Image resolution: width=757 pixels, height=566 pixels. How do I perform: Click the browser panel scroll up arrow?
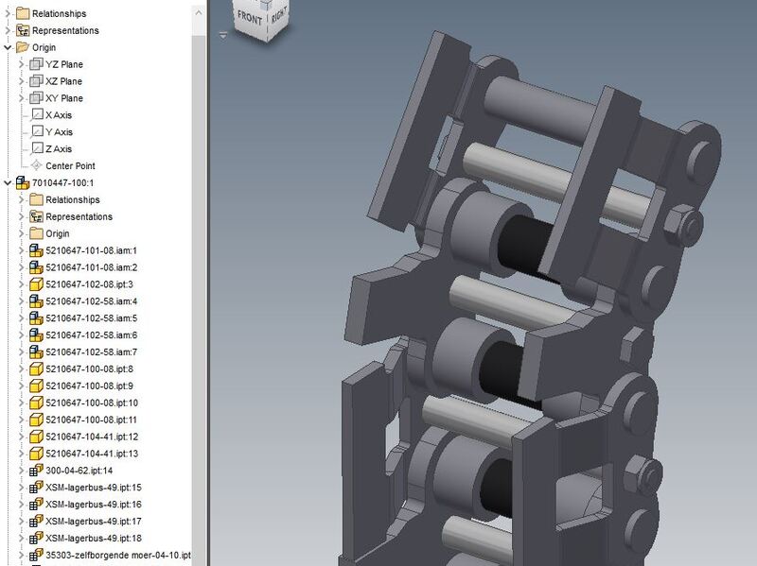199,13
